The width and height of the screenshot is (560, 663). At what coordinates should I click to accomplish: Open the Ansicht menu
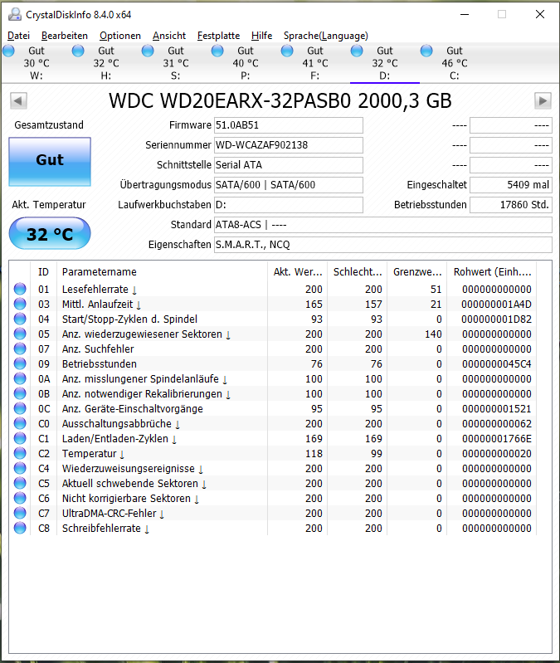coord(169,36)
